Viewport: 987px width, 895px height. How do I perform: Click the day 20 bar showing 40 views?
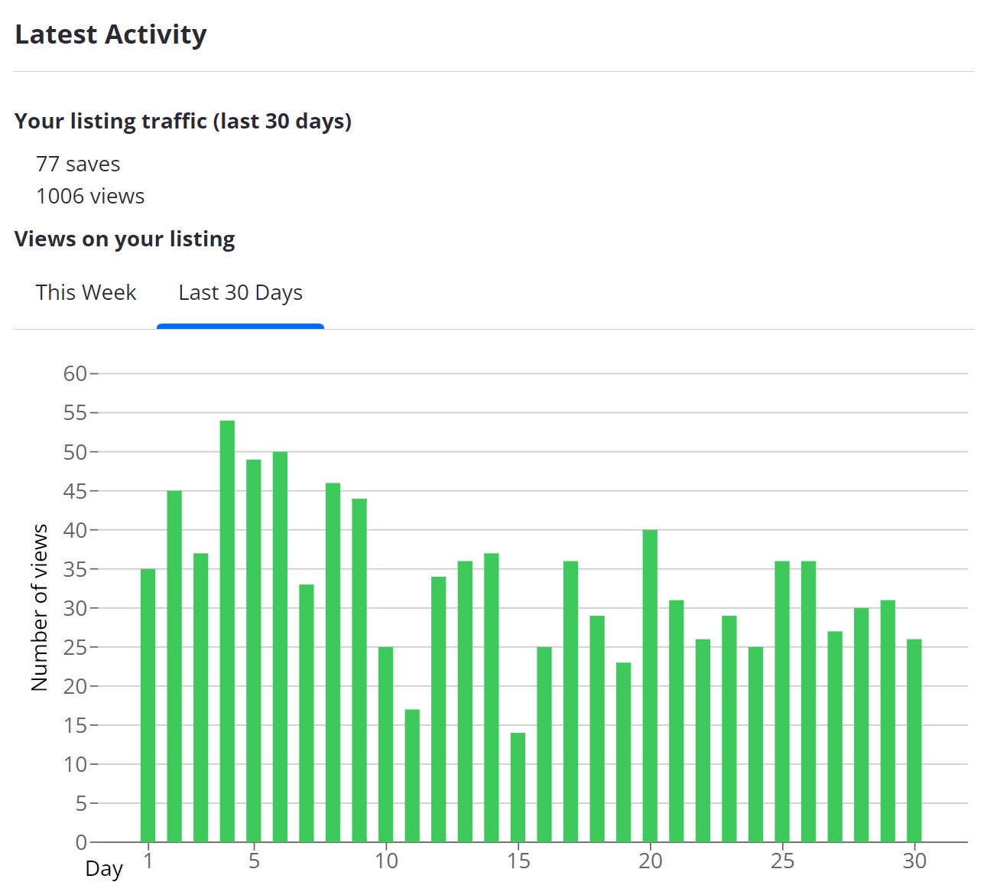[650, 685]
